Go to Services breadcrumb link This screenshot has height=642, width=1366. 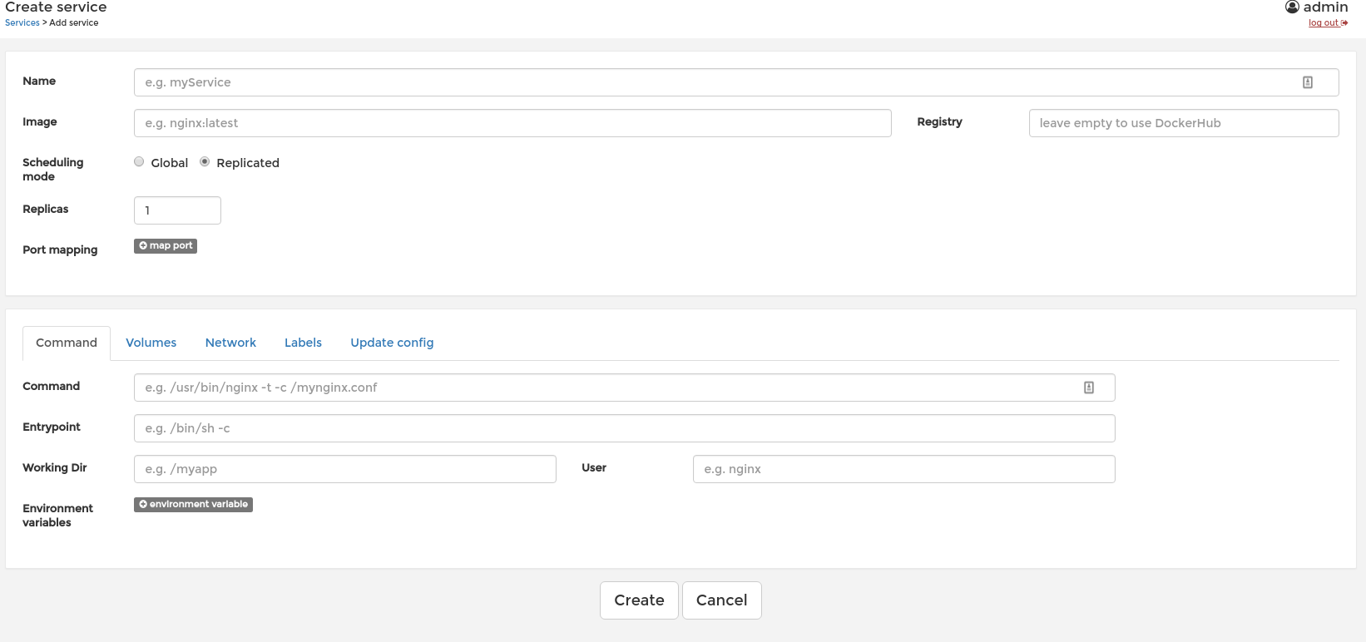22,23
